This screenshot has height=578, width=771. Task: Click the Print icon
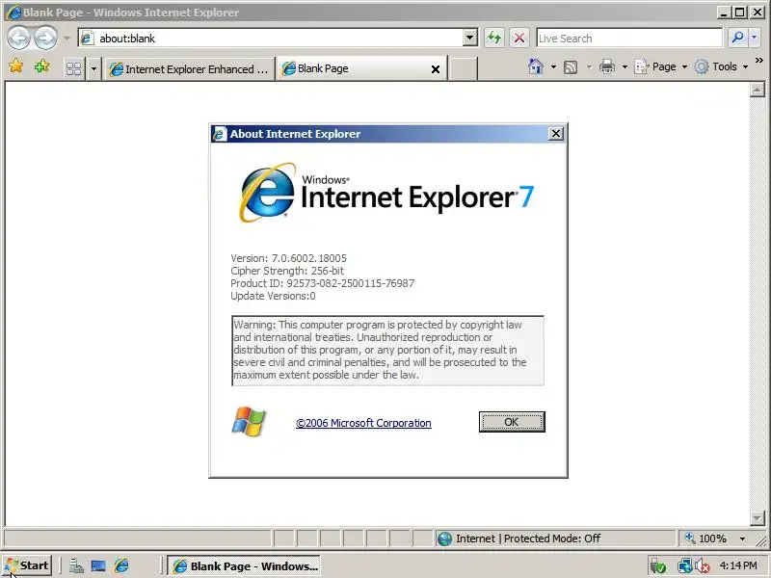coord(607,66)
